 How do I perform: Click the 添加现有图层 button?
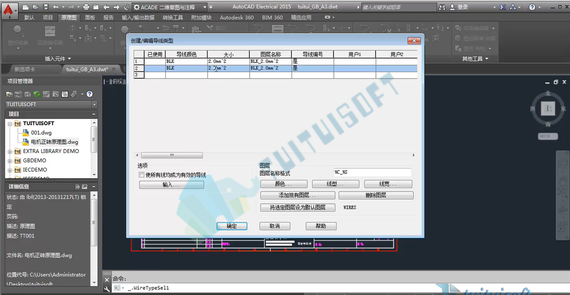297,196
